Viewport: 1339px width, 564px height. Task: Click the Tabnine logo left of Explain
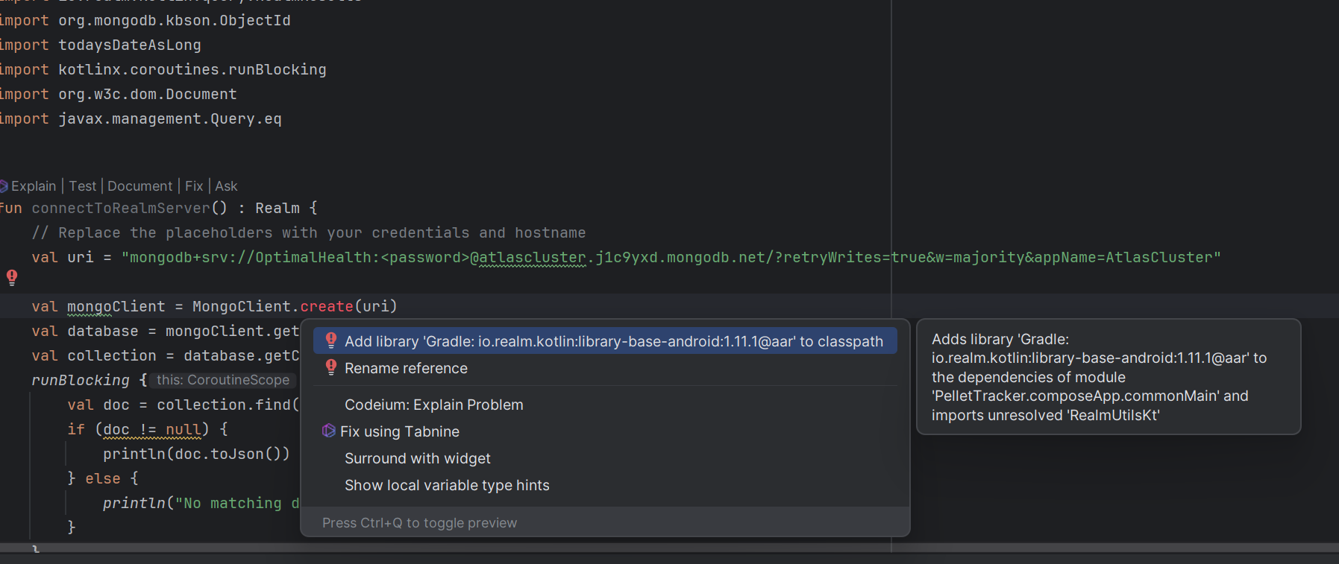coord(4,186)
